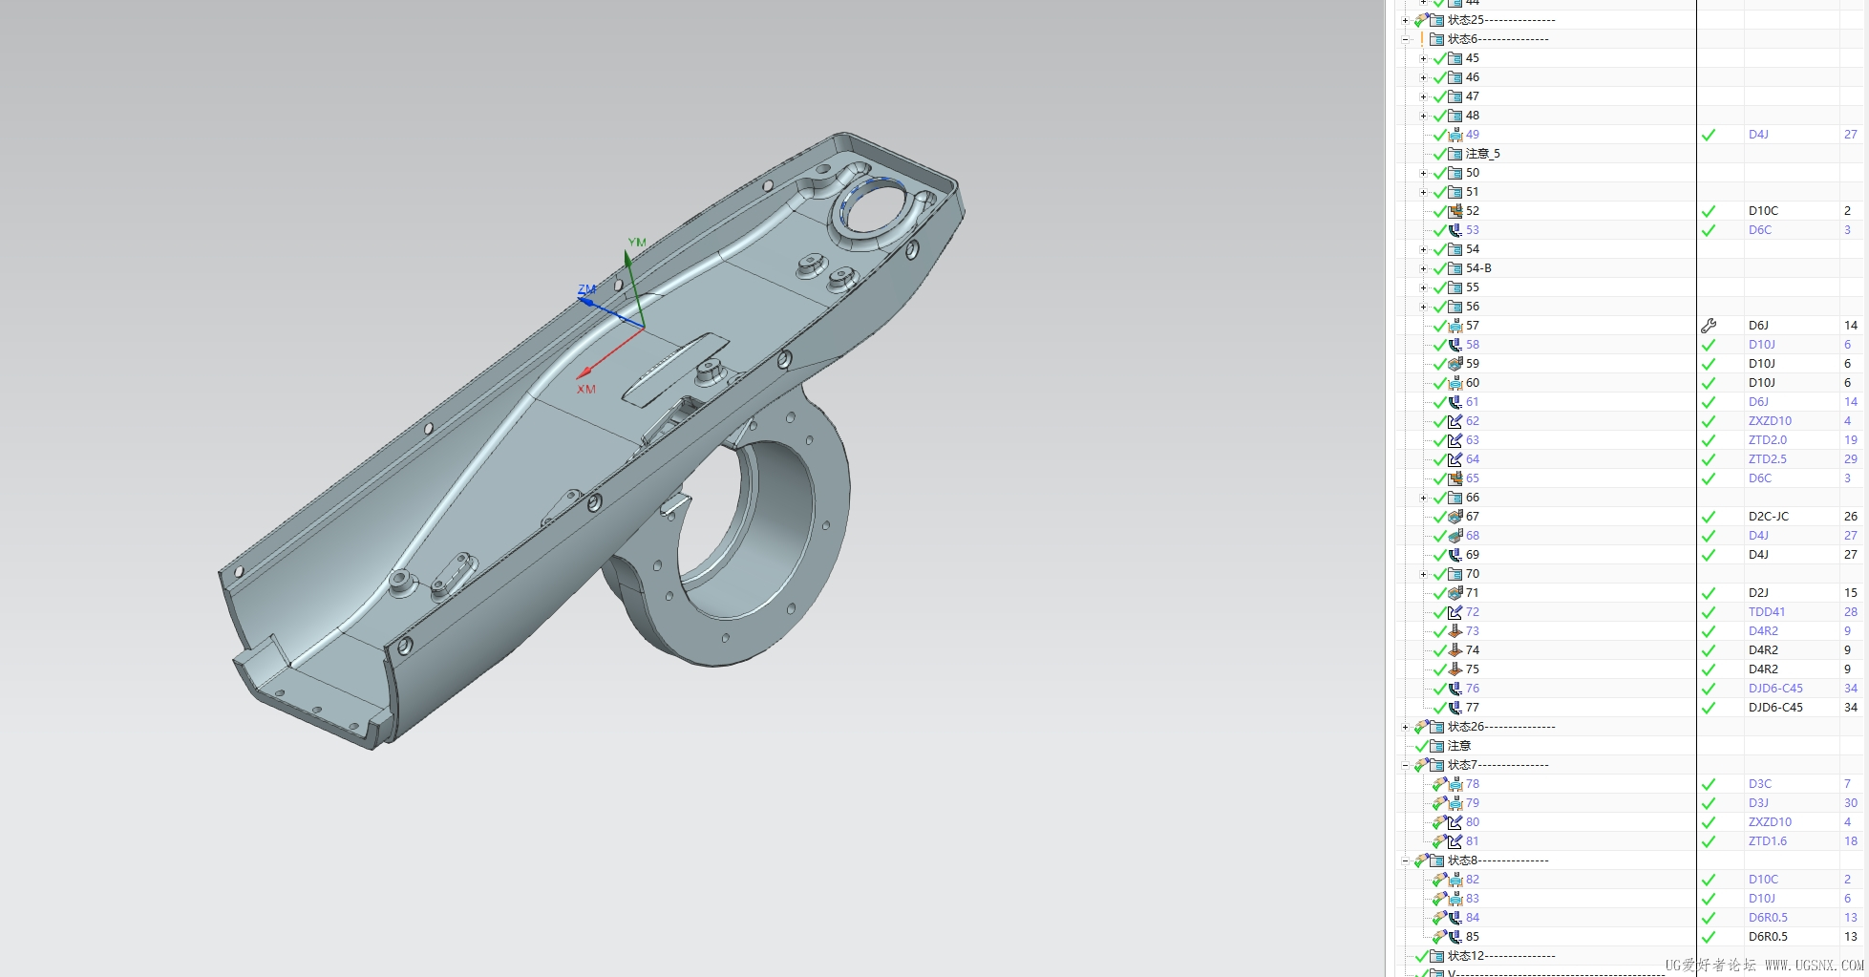Click the planar mill icon of operation 65

(1455, 478)
